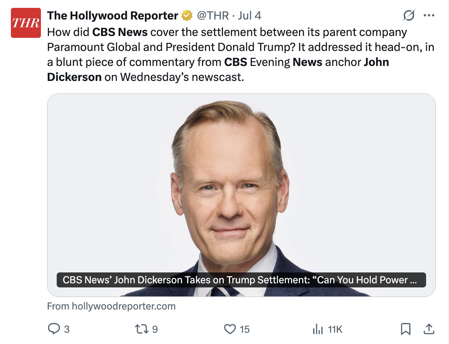Click the article headline caption overlay

[241, 280]
